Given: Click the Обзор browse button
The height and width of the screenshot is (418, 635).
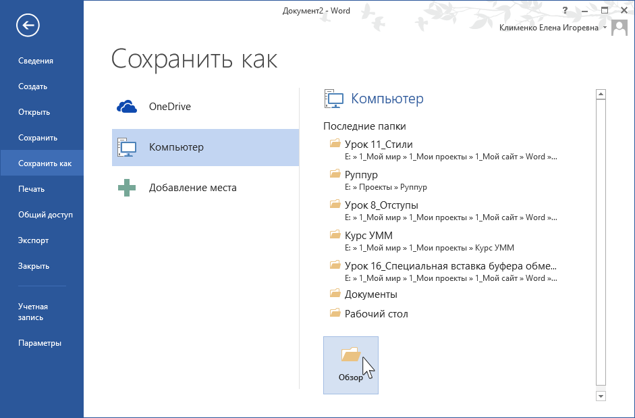Looking at the screenshot, I should pyautogui.click(x=351, y=365).
